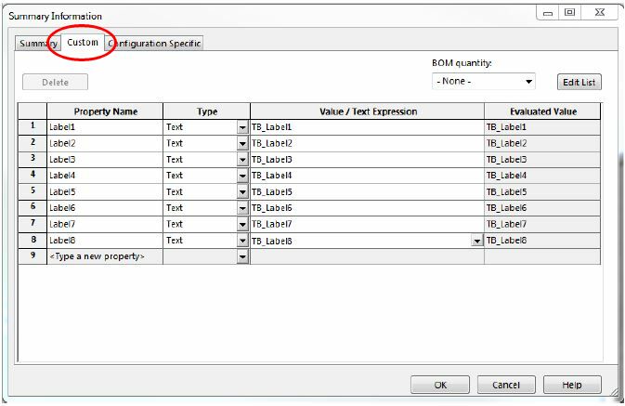The width and height of the screenshot is (625, 406).
Task: Click the Type column header
Action: [x=206, y=111]
